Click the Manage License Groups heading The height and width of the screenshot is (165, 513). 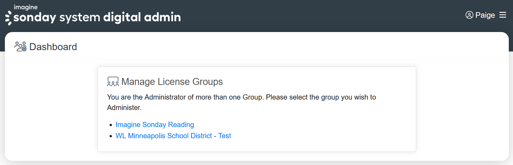click(x=172, y=82)
